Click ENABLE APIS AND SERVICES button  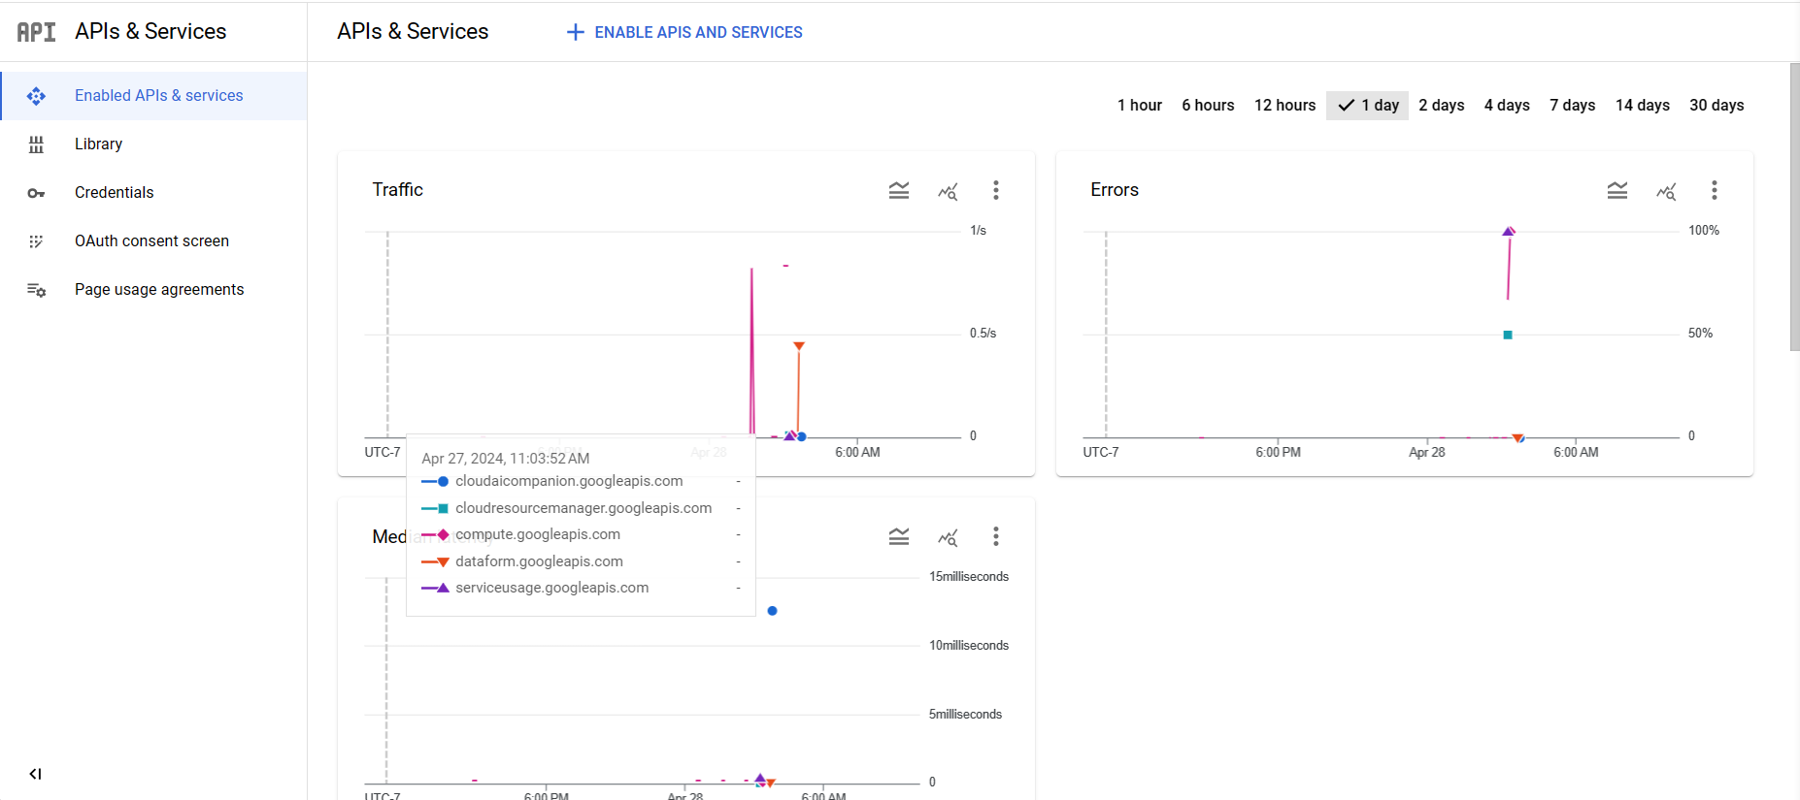pos(684,32)
